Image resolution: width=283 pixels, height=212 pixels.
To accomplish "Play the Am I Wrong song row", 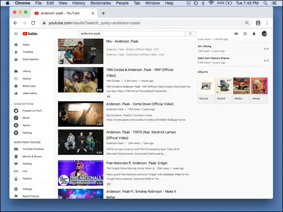I will (233, 49).
